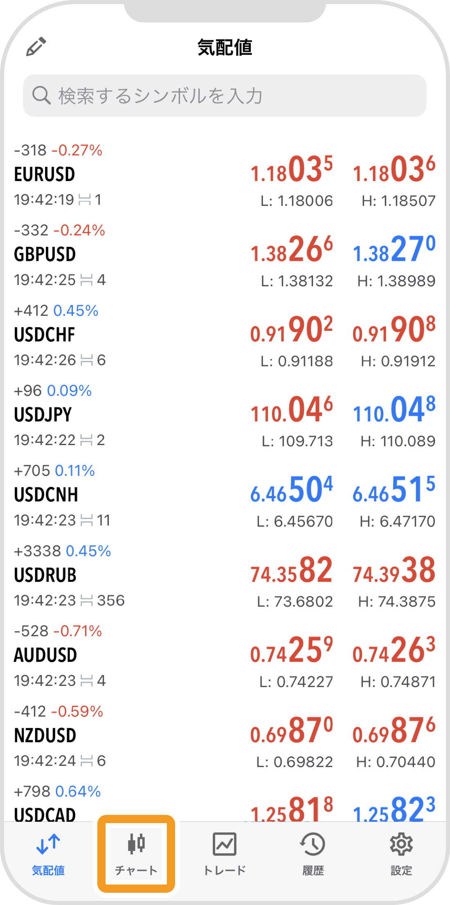Open the チャート candlestick tab icon
The width and height of the screenshot is (450, 905).
[136, 844]
